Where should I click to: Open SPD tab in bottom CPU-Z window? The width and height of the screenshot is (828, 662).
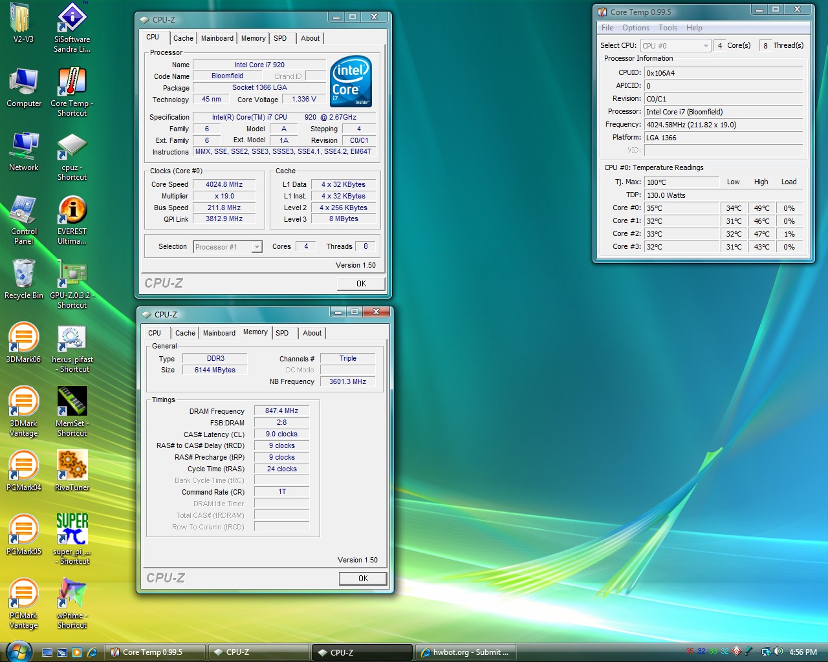coord(282,333)
